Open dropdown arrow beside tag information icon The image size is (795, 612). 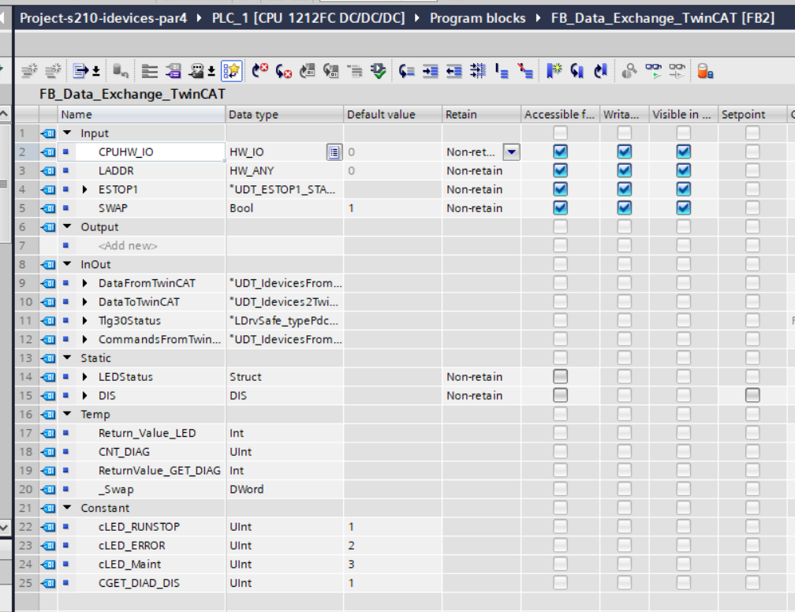click(211, 71)
